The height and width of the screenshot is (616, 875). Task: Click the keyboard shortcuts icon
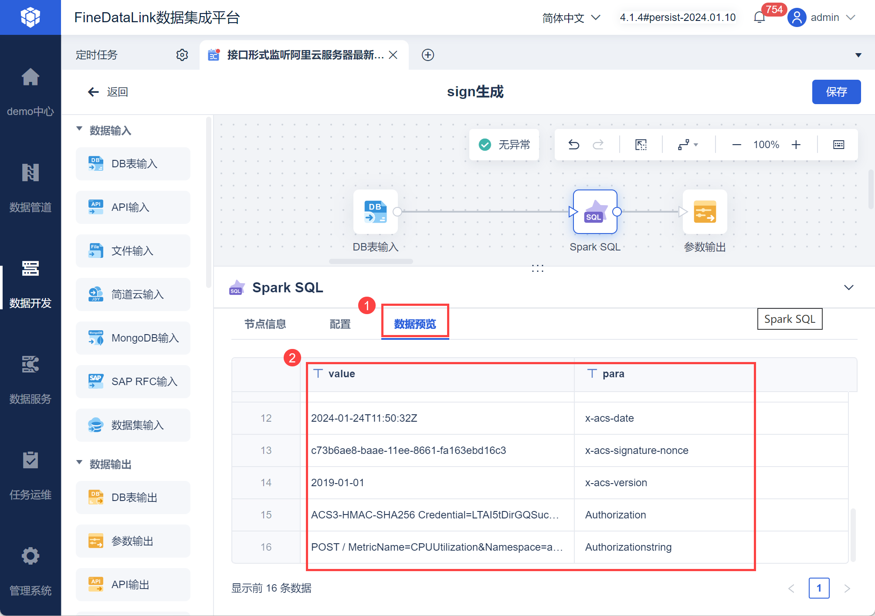(x=838, y=145)
